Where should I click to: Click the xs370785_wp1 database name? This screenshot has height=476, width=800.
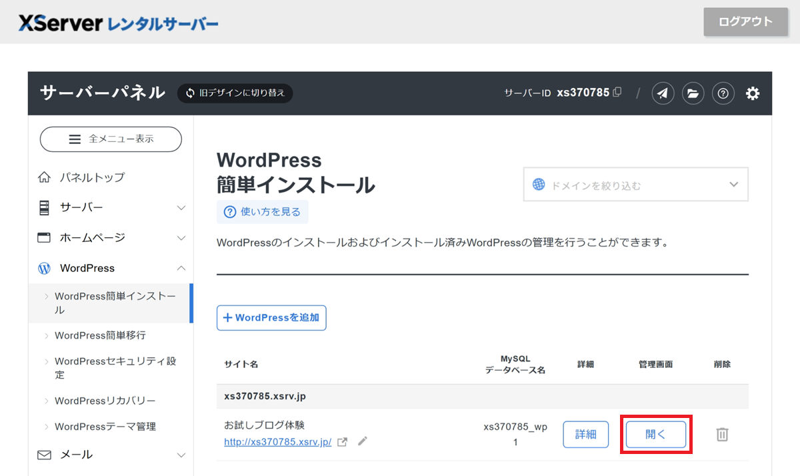click(x=515, y=435)
